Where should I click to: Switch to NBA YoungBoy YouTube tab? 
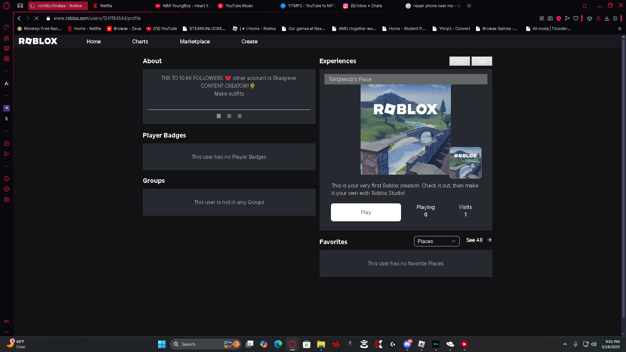click(x=183, y=6)
